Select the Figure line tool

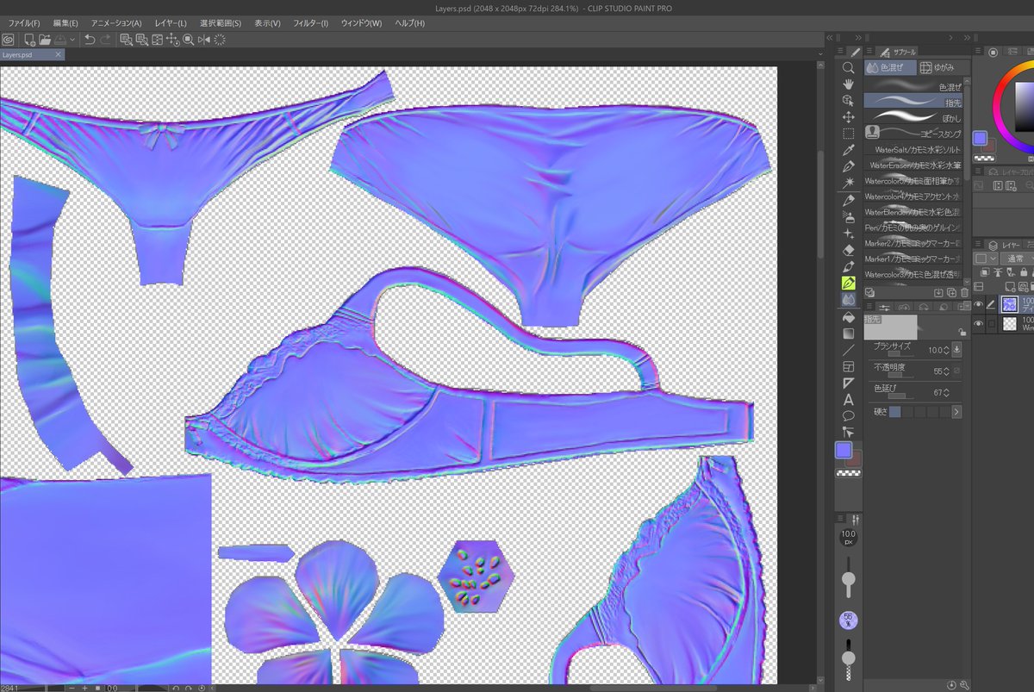848,350
